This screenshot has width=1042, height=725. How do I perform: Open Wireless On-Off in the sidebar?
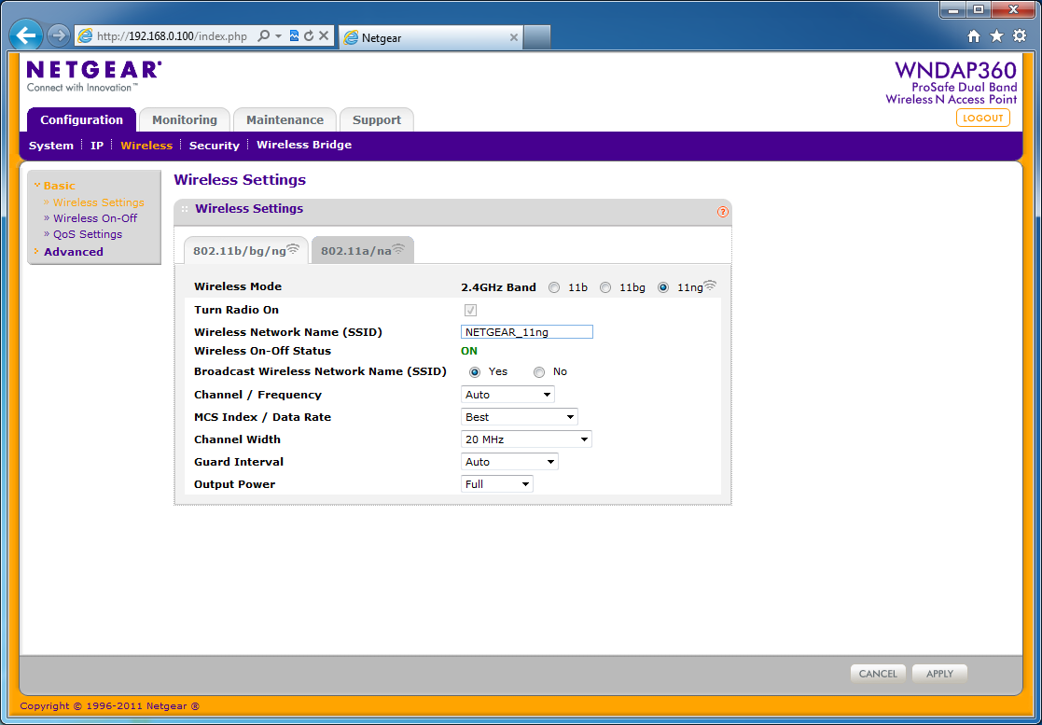point(95,218)
